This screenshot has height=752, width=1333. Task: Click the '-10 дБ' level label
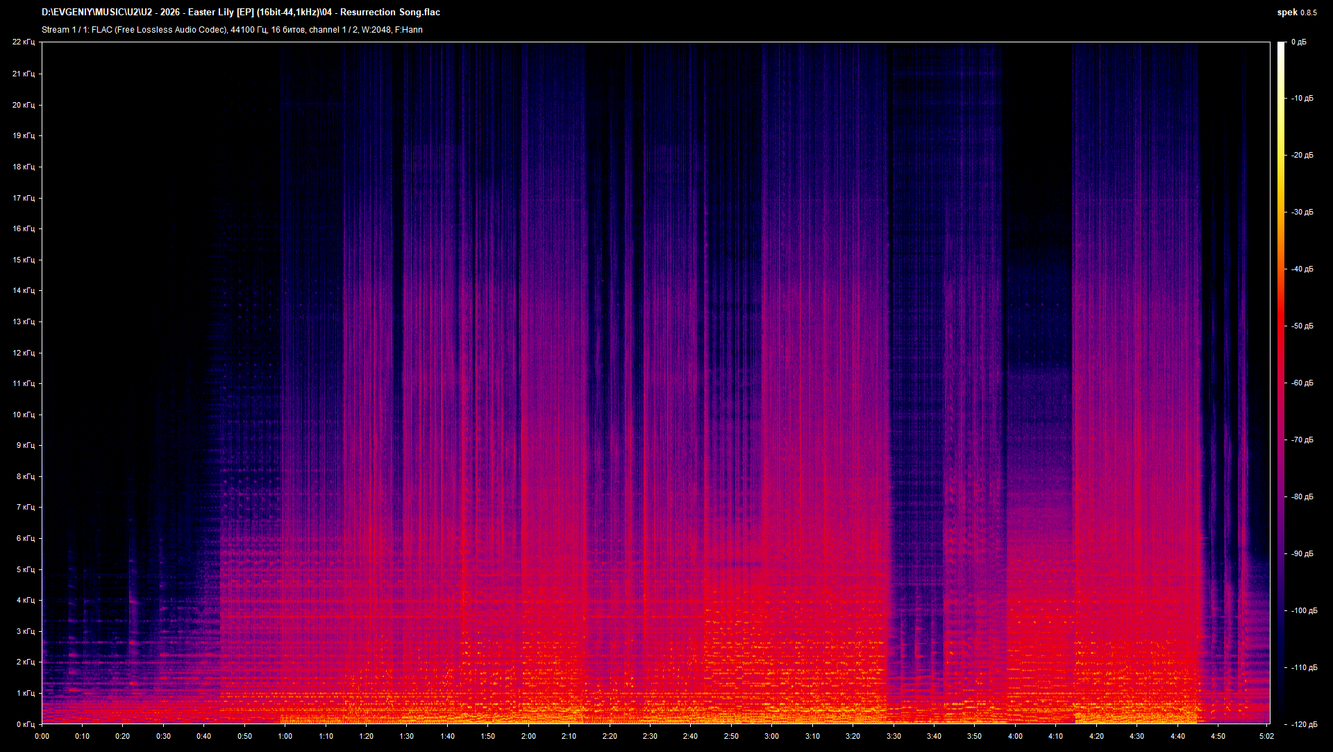(x=1302, y=99)
